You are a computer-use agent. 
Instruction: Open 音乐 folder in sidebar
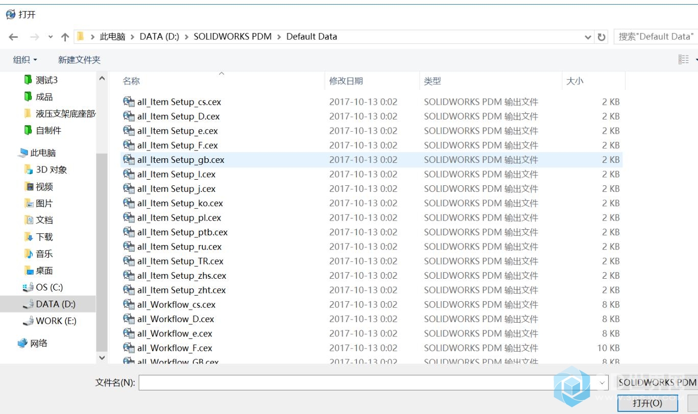click(x=44, y=254)
